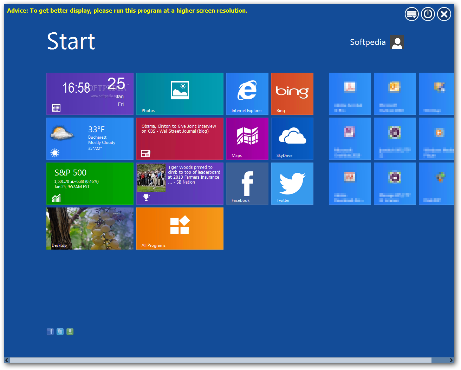Open All Programs
The height and width of the screenshot is (370, 461).
180,229
